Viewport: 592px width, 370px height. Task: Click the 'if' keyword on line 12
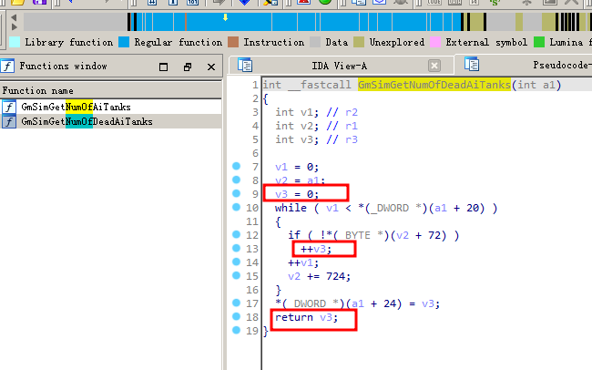[x=294, y=235]
